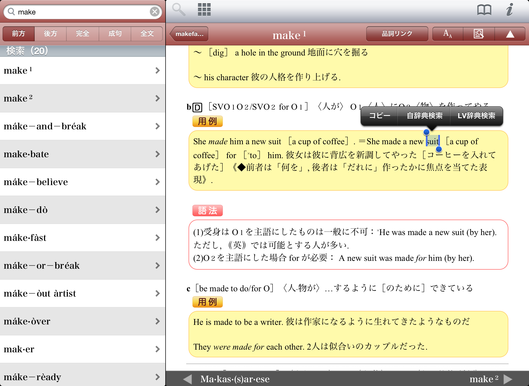
Task: Go back with the makefa... button
Action: (189, 34)
